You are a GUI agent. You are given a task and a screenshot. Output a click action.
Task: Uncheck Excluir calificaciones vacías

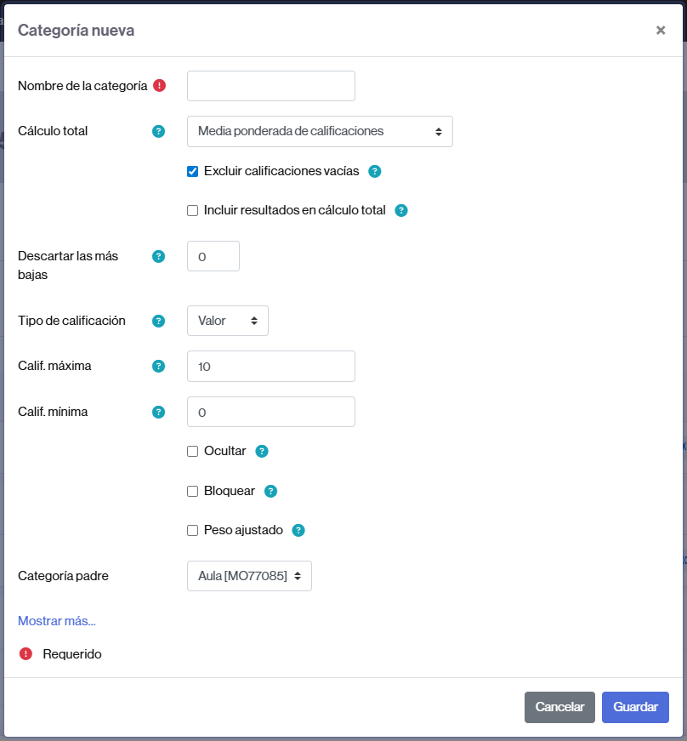point(193,172)
